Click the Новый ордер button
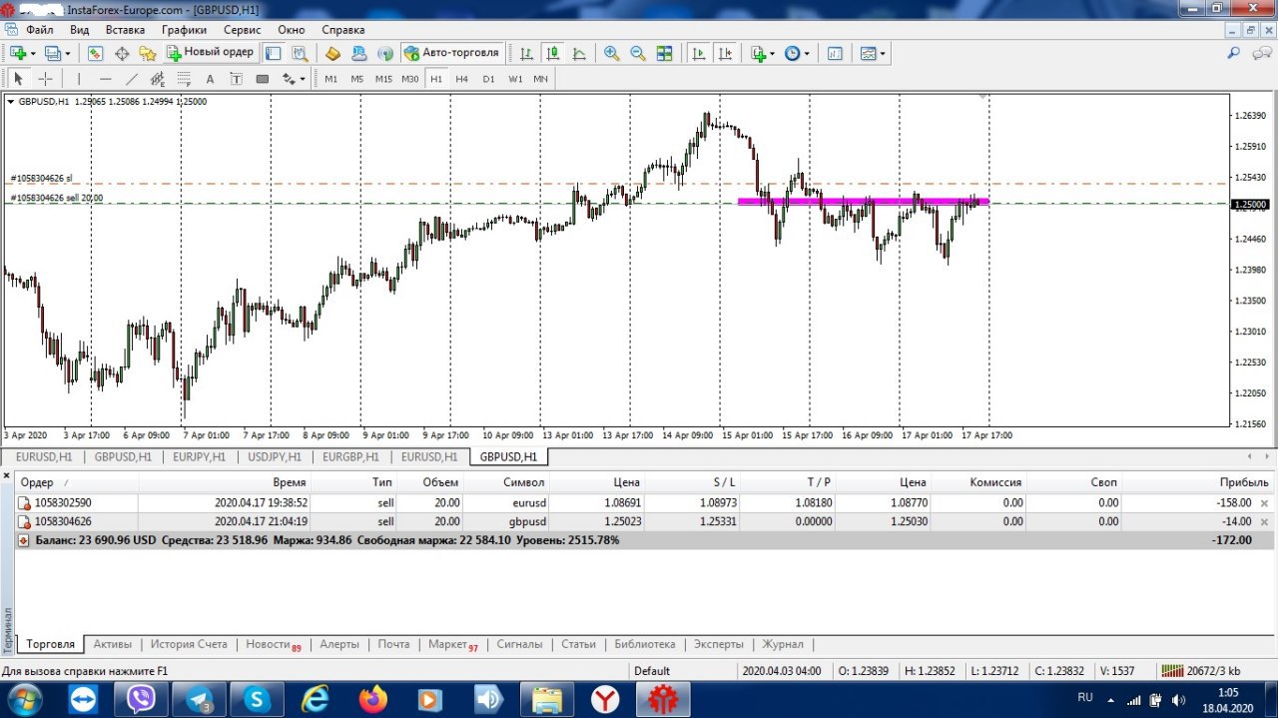This screenshot has width=1278, height=718. pos(210,52)
